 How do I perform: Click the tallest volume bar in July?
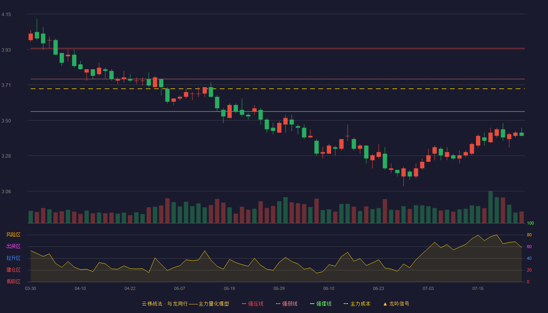pyautogui.click(x=490, y=207)
